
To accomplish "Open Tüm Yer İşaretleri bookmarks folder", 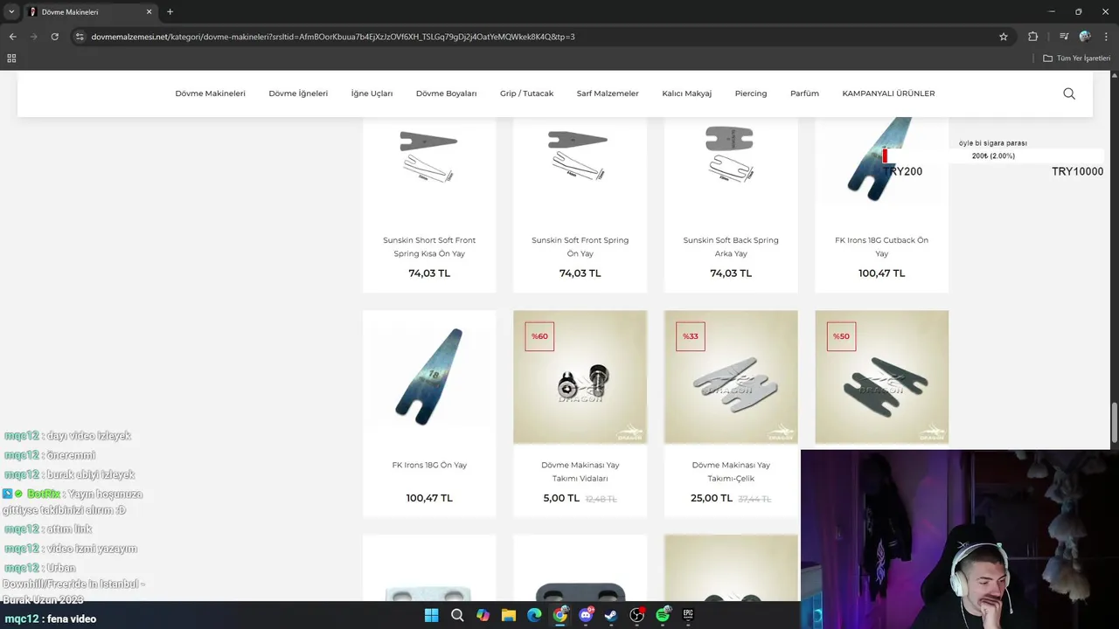I will [x=1077, y=59].
